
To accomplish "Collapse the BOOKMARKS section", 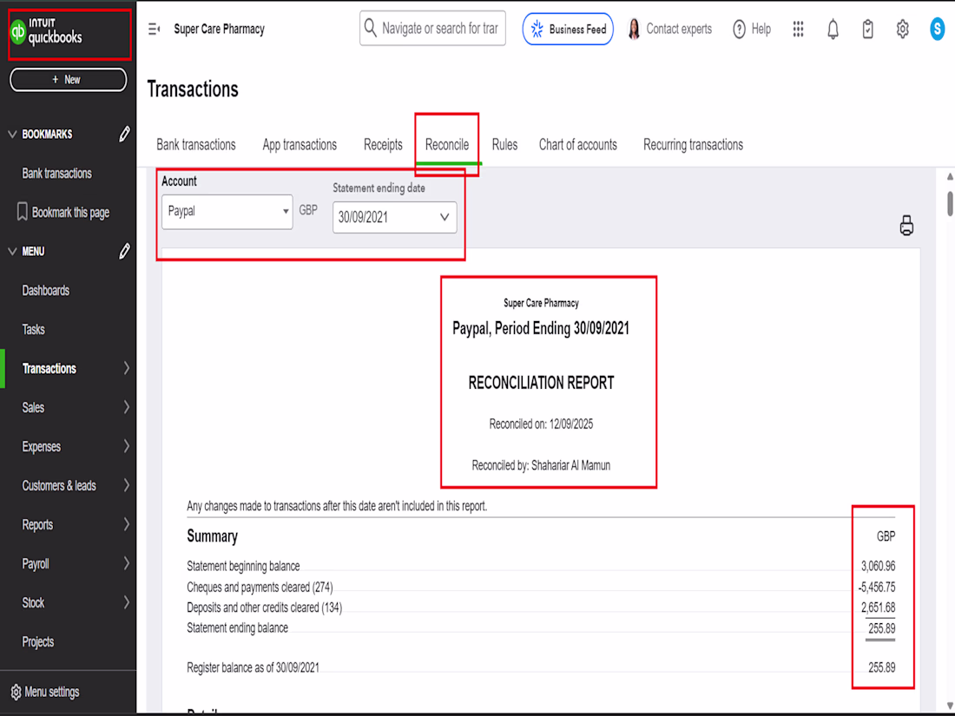I will 12,134.
